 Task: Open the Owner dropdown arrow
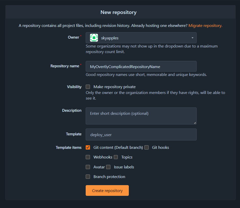tap(192, 38)
